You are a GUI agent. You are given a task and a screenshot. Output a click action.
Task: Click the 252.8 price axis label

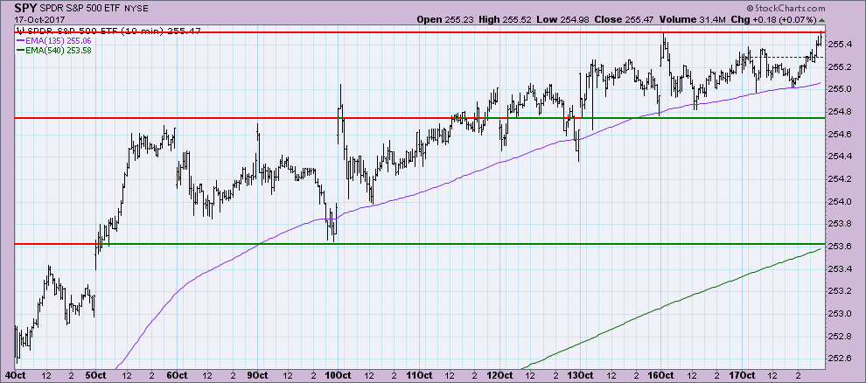842,336
